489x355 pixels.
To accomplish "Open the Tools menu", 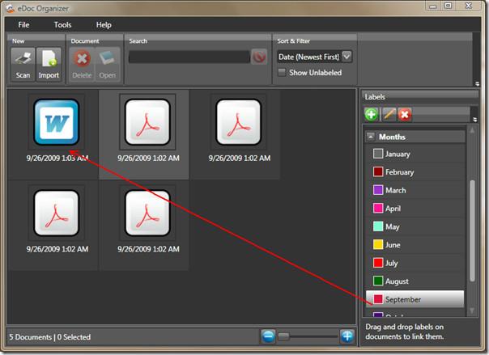I will tap(62, 25).
